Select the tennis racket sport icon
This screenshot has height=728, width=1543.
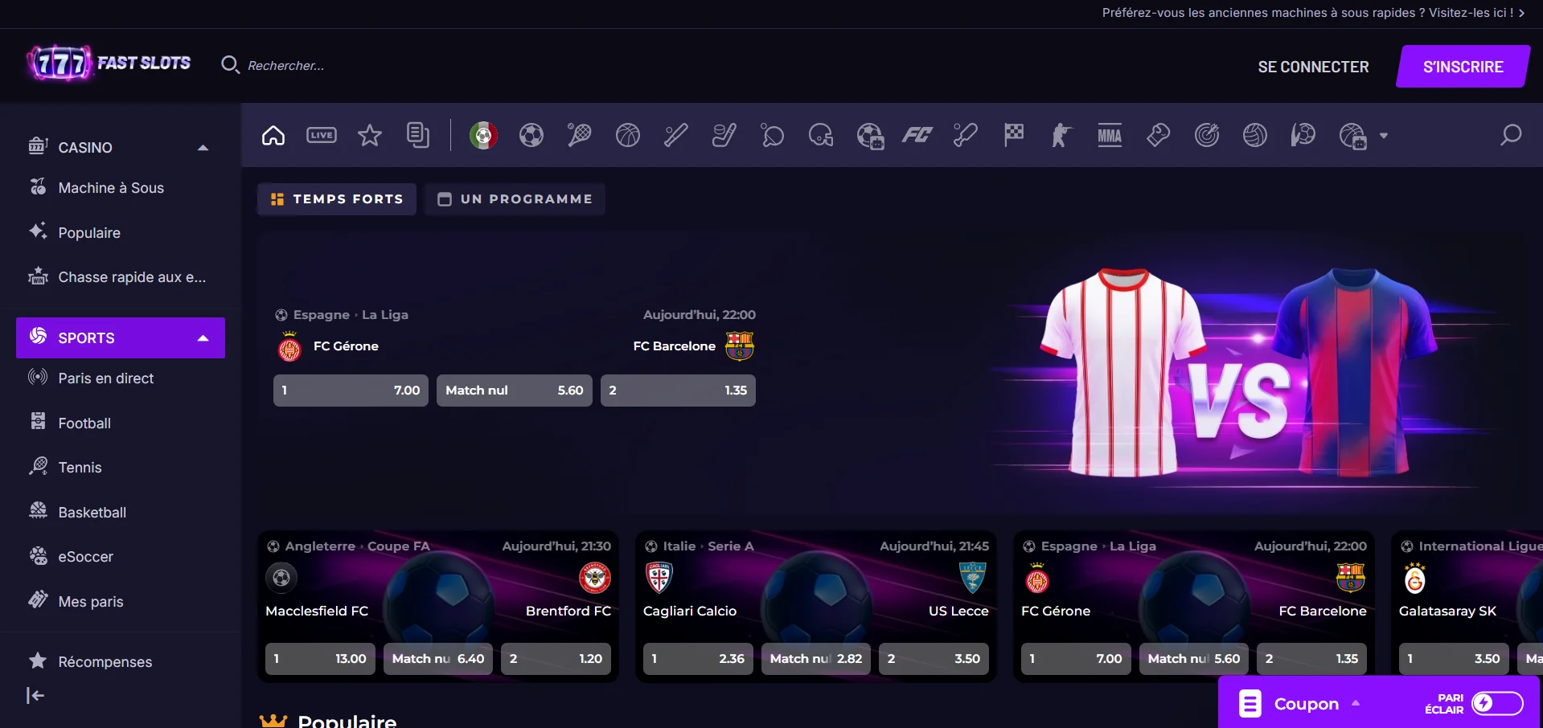(580, 135)
